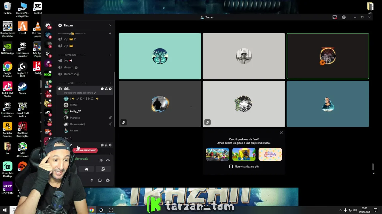Join the Vip 2 voice channel
The image size is (382, 214).
(85, 39)
